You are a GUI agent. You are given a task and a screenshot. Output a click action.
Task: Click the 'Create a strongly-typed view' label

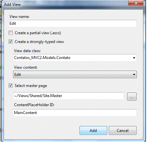tap(39, 42)
